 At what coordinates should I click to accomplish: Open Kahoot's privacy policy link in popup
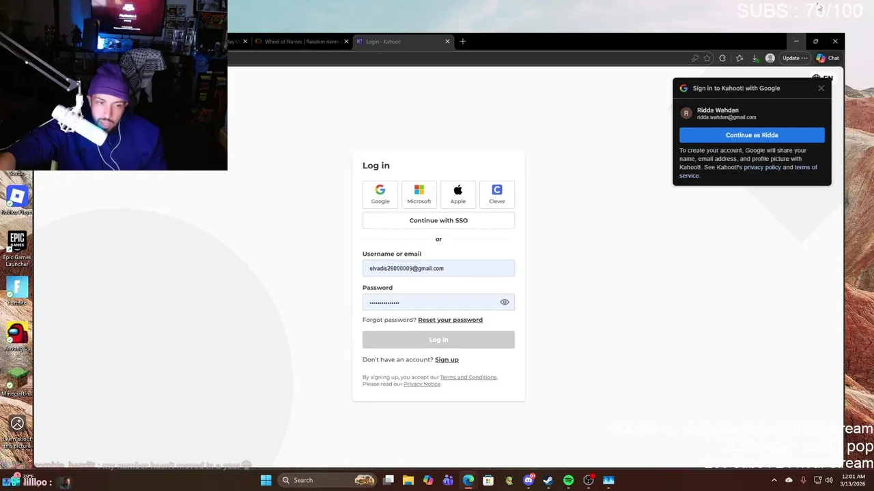(762, 167)
